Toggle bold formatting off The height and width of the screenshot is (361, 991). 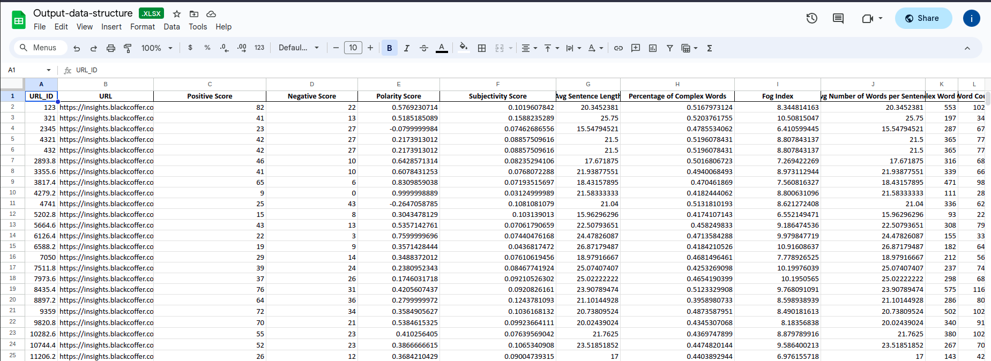point(389,48)
